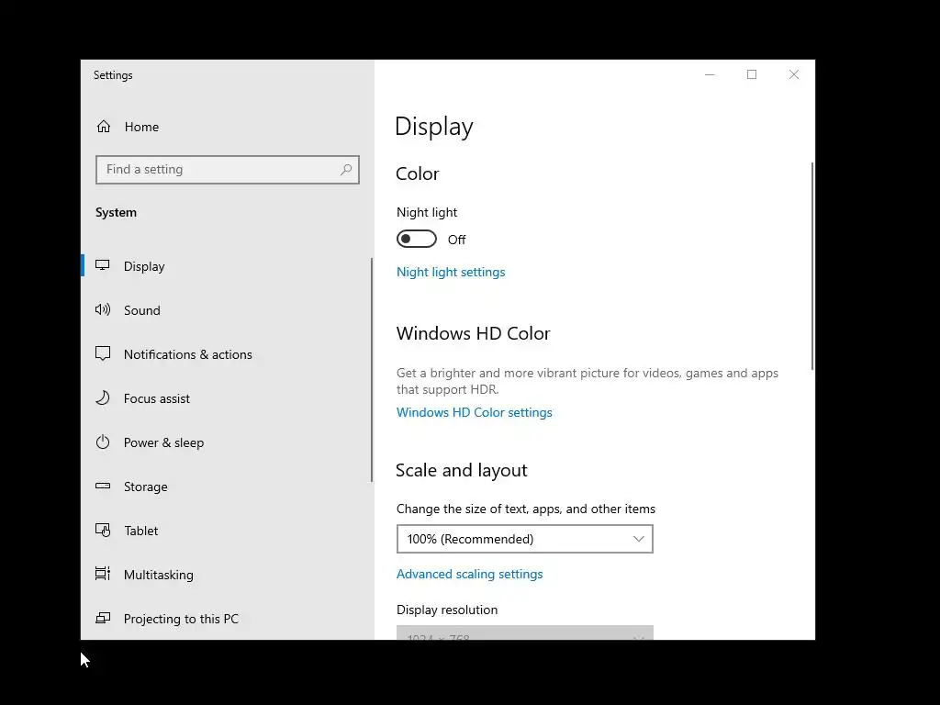
Task: Click the Home house icon
Action: [x=104, y=127]
